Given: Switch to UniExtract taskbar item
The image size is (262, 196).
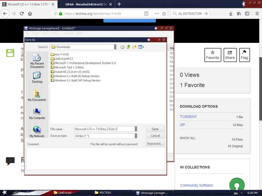Looking at the screenshot, I should [x=63, y=193].
